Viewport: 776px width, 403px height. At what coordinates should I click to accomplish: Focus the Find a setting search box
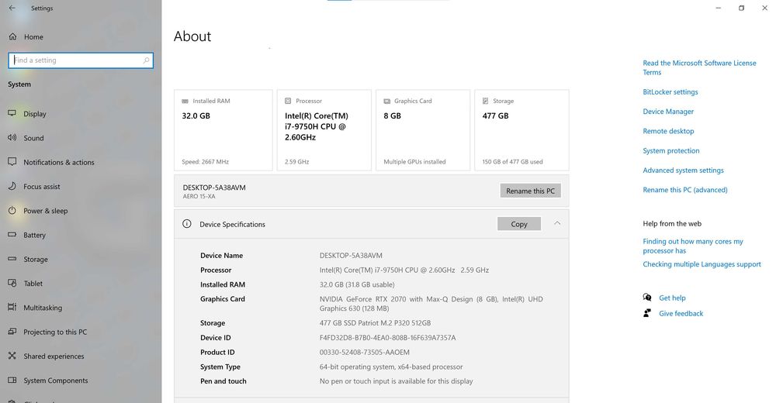click(81, 60)
